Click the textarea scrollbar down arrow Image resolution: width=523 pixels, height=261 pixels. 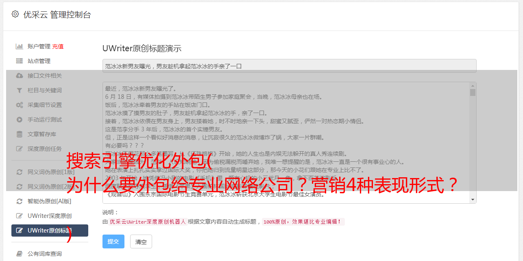(473, 200)
